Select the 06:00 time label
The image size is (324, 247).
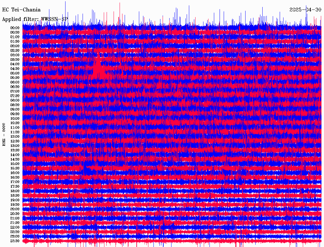15,82
